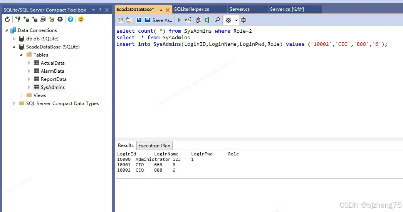Export results with the Excel icon

tap(207, 20)
